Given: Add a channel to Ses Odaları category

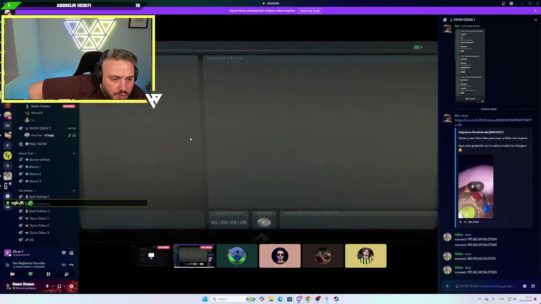Looking at the screenshot, I should (x=74, y=190).
